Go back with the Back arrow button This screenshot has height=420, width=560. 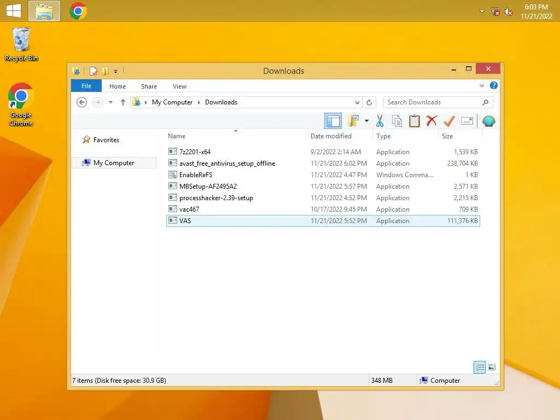pyautogui.click(x=82, y=102)
